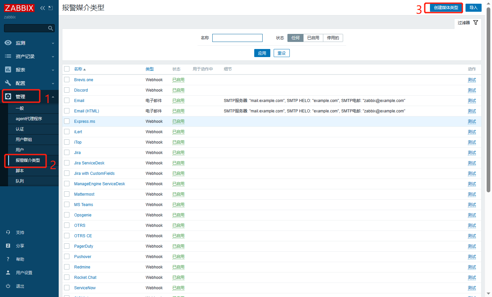Check the Mattermost row checkbox
Image resolution: width=492 pixels, height=297 pixels.
point(67,194)
